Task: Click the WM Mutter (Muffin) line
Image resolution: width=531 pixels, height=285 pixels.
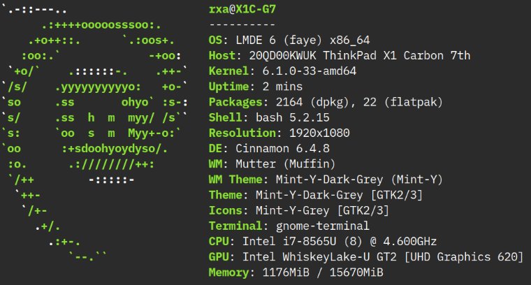Action: pos(272,164)
